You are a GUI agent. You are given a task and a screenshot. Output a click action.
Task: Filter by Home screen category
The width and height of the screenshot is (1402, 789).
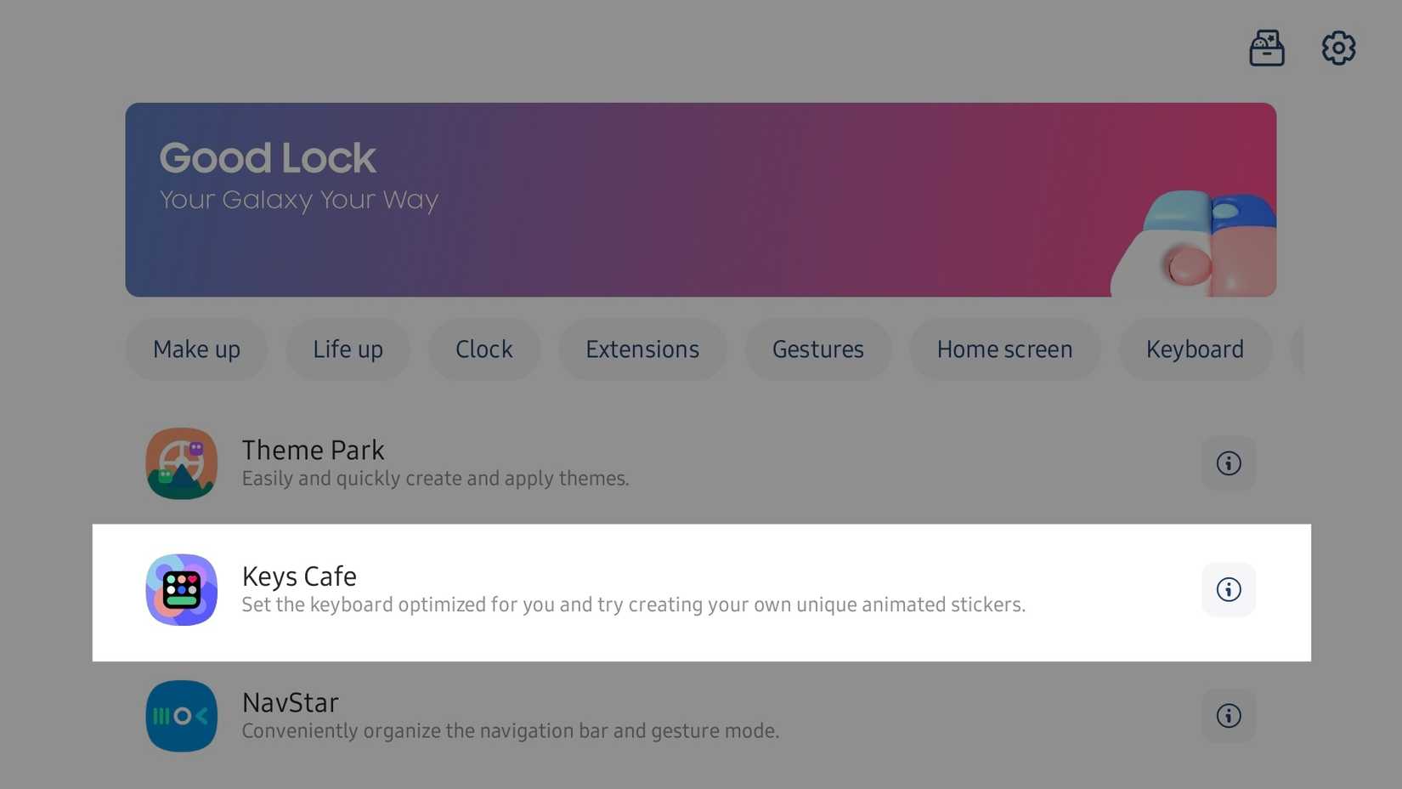[1004, 349]
